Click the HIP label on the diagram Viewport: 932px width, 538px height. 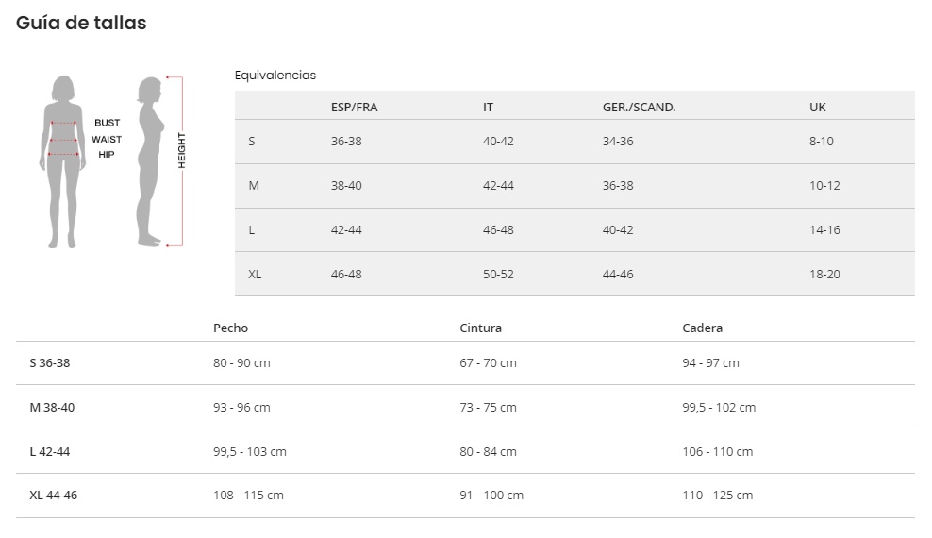pyautogui.click(x=107, y=155)
